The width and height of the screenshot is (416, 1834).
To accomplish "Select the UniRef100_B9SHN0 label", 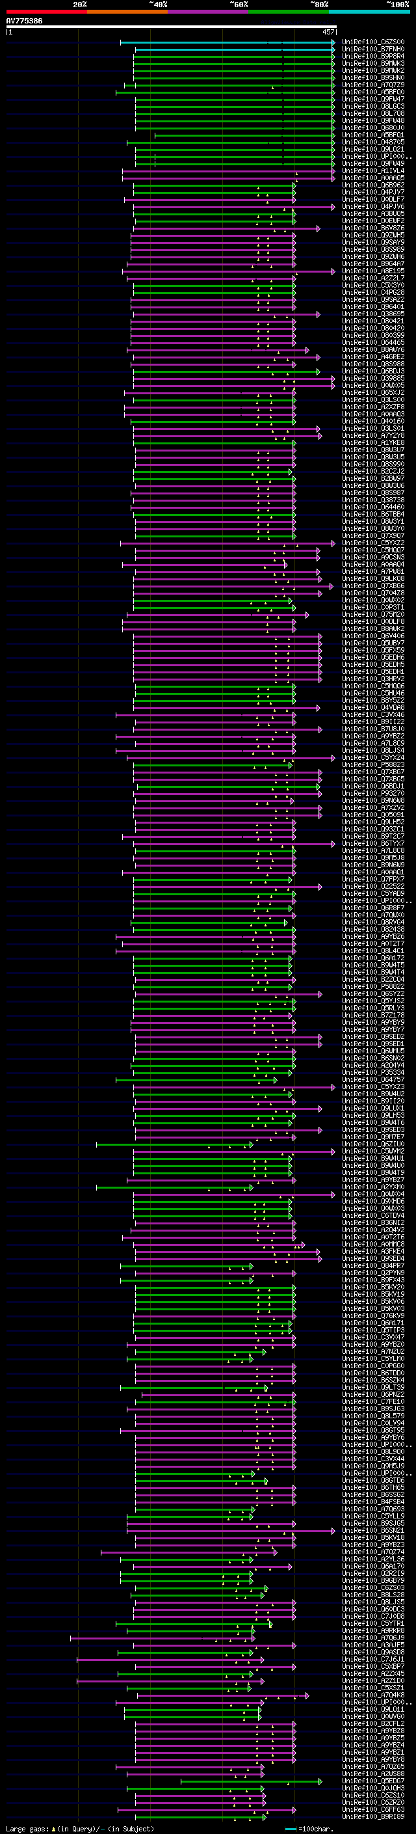I will (372, 77).
